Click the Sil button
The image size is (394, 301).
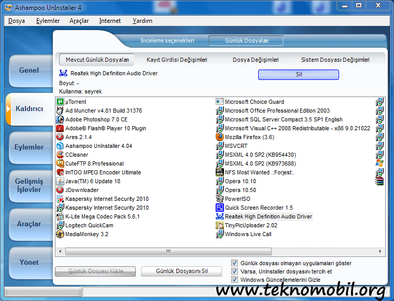[299, 74]
